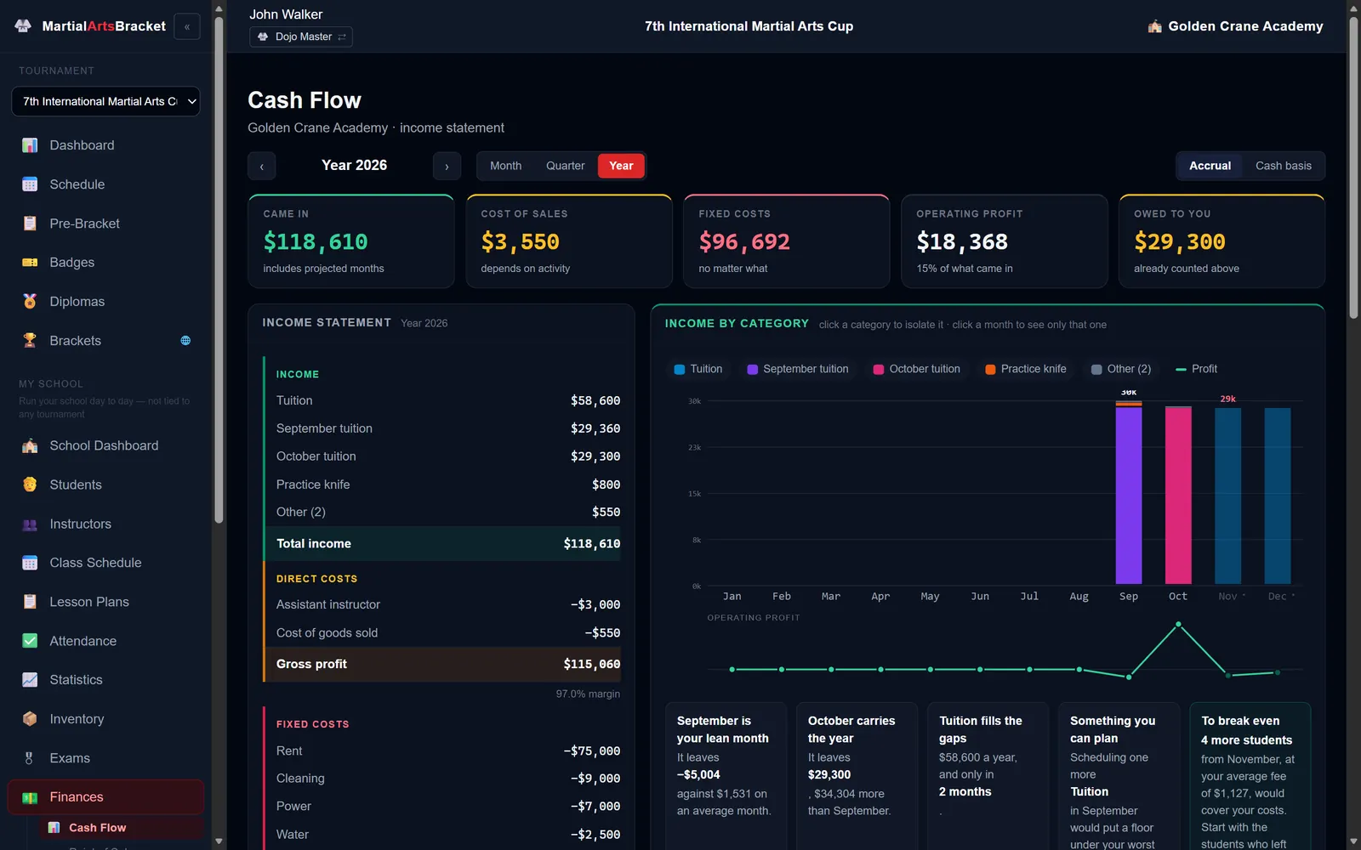Select the Quarter period tab
This screenshot has height=850, width=1361.
(565, 166)
